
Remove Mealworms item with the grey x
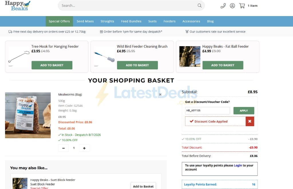(x=160, y=94)
